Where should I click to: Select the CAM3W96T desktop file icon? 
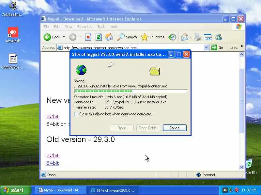point(13,61)
